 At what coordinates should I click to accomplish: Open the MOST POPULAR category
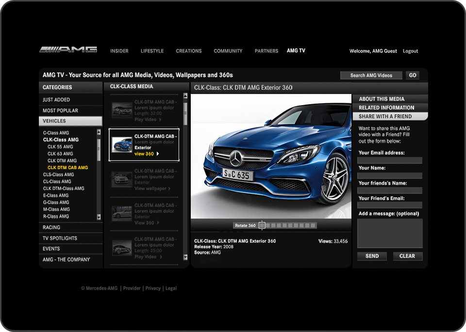pyautogui.click(x=70, y=111)
